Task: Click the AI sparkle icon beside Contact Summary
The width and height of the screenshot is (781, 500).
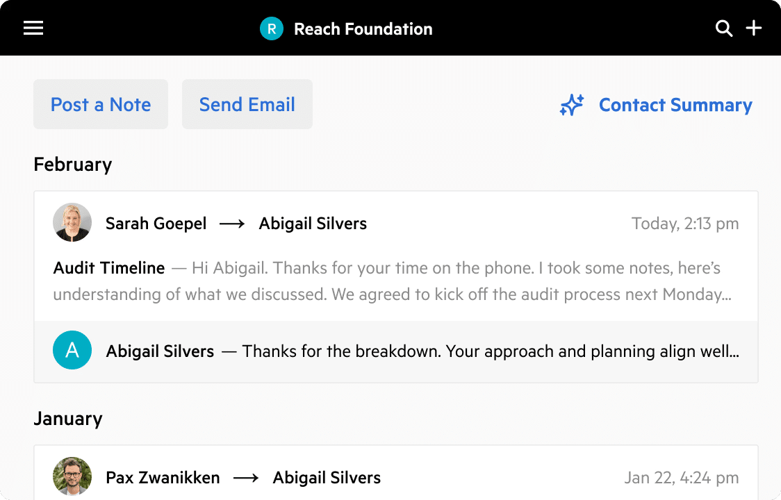Action: pos(571,105)
